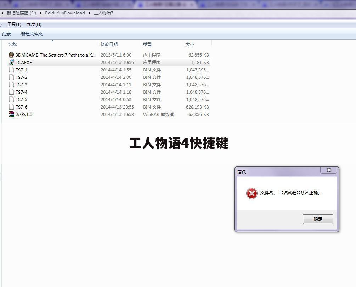Click the 3DMGAME Settlers application icon
The width and height of the screenshot is (356, 287).
(11, 55)
